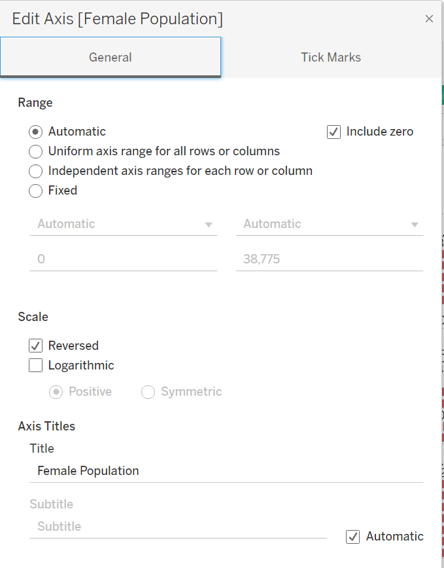This screenshot has width=444, height=568.
Task: Close the Edit Axis dialog
Action: (x=429, y=19)
